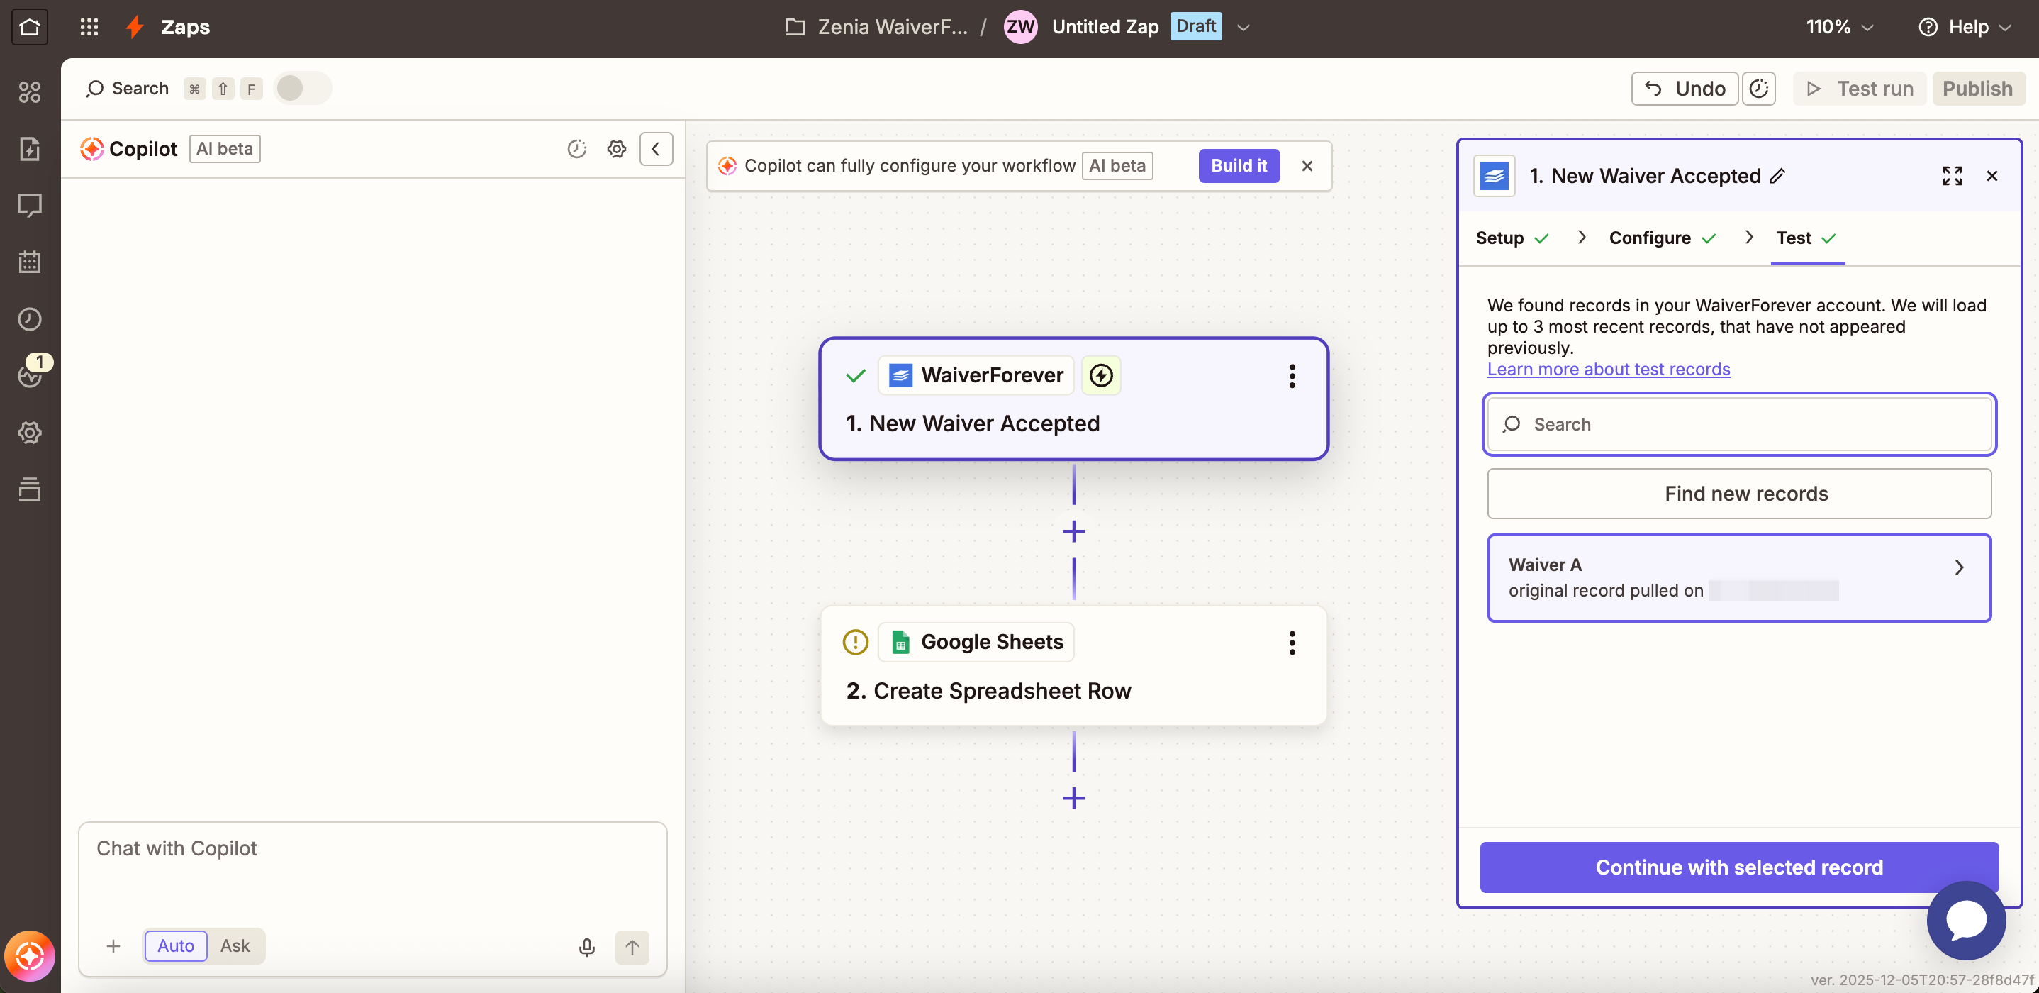Click the Zapier home icon
The image size is (2039, 993).
coord(29,27)
